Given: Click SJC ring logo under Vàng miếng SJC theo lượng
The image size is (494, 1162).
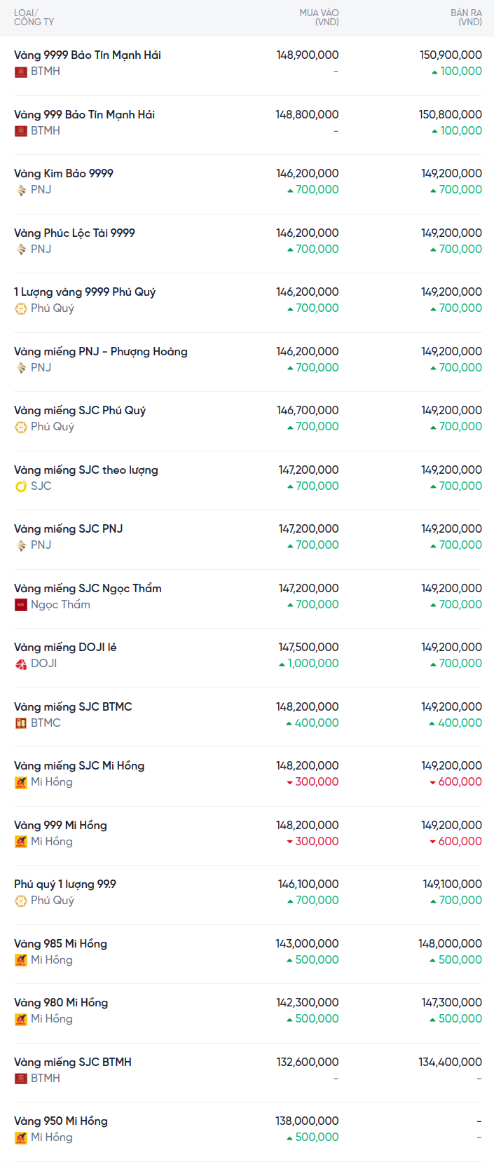Looking at the screenshot, I should point(21,486).
